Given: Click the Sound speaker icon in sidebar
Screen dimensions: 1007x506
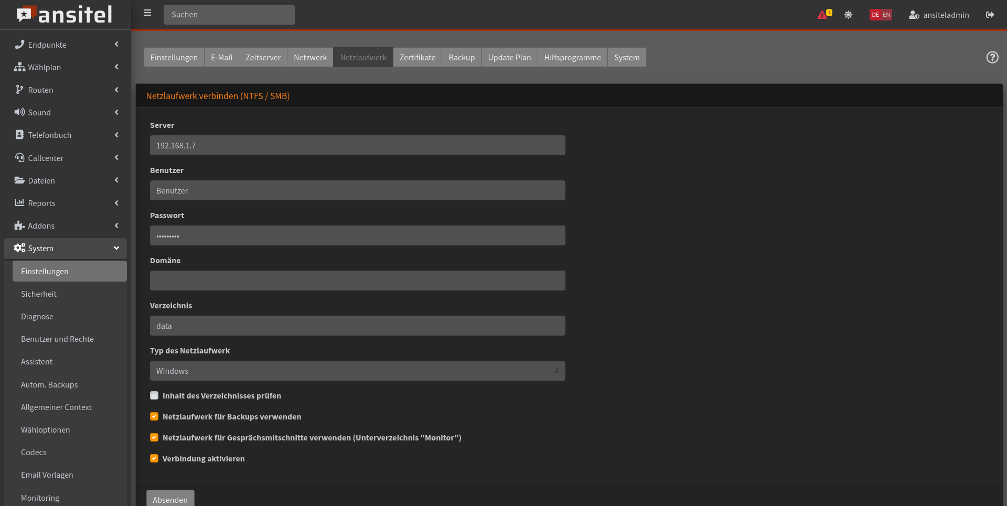Looking at the screenshot, I should pyautogui.click(x=19, y=112).
